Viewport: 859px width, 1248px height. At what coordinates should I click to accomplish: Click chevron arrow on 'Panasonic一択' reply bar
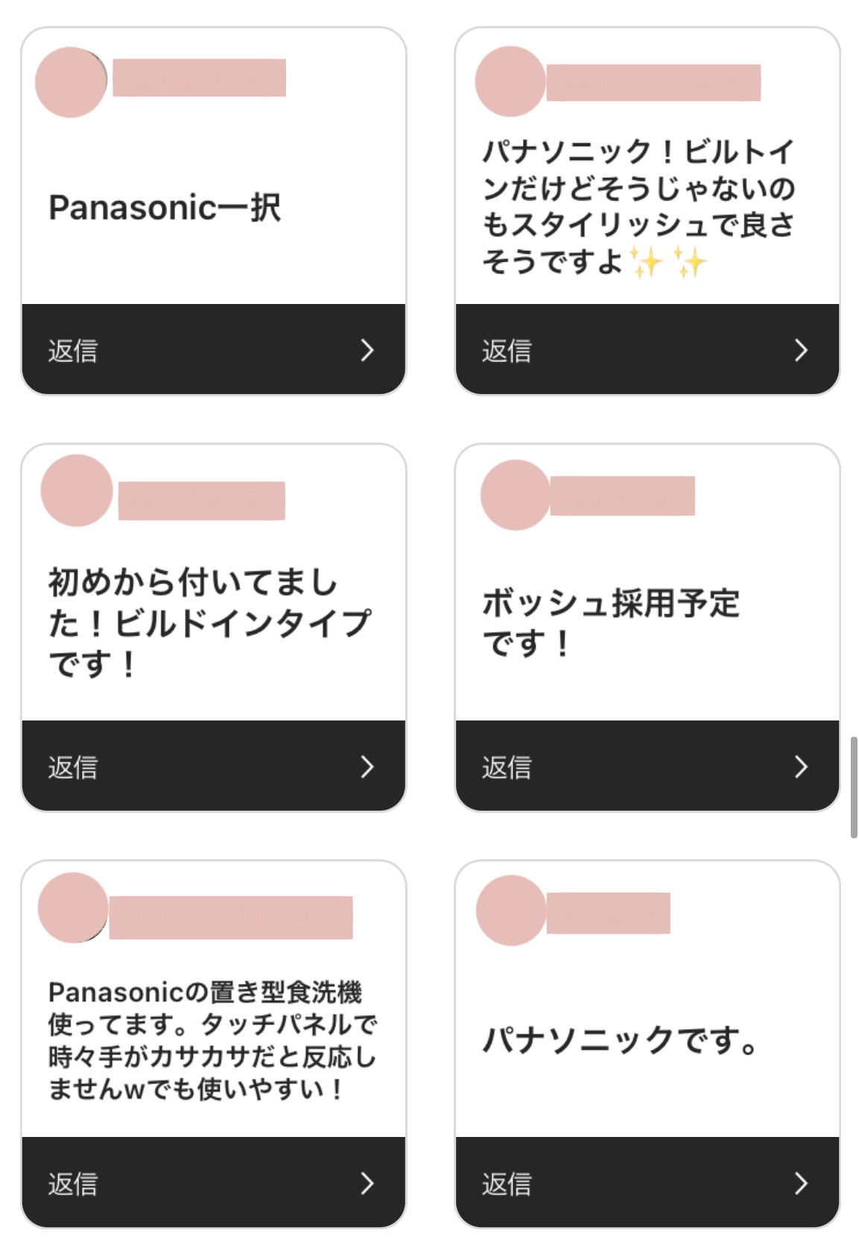(367, 349)
